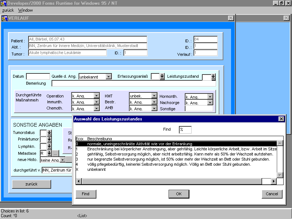Click the Leistungszustand list-of-values arrow
The width and height of the screenshot is (292, 219).
point(214,77)
